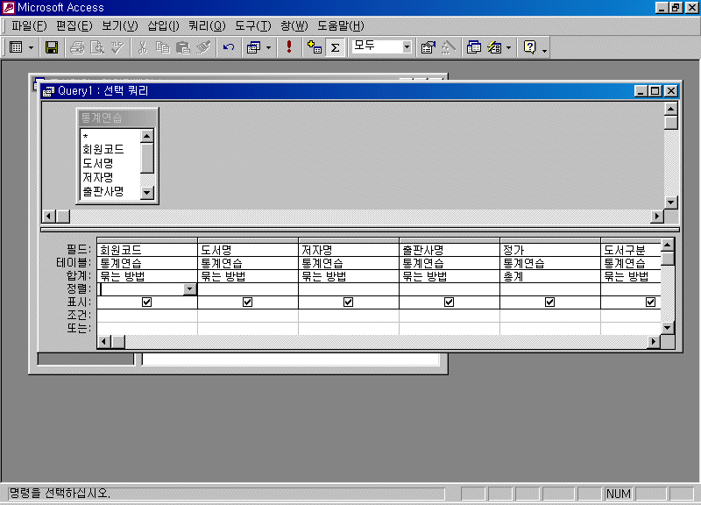Select the Format Painter brush icon
The image size is (701, 505).
(x=203, y=47)
